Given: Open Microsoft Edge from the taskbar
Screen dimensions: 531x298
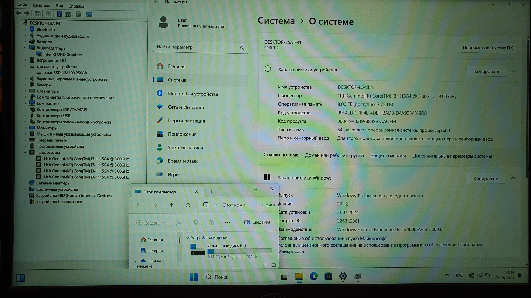Looking at the screenshot, I should [x=314, y=277].
